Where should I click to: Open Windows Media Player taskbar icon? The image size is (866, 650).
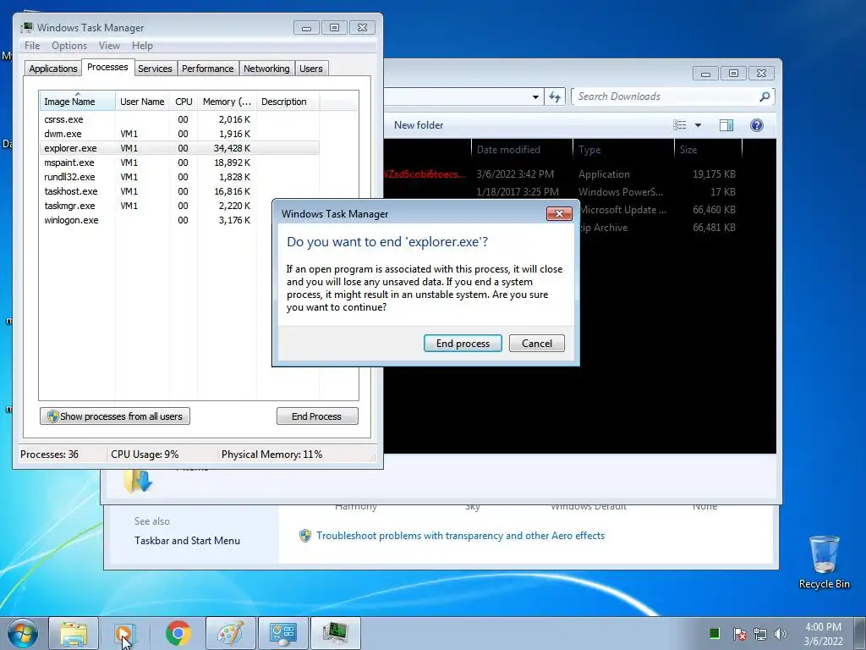tap(125, 633)
